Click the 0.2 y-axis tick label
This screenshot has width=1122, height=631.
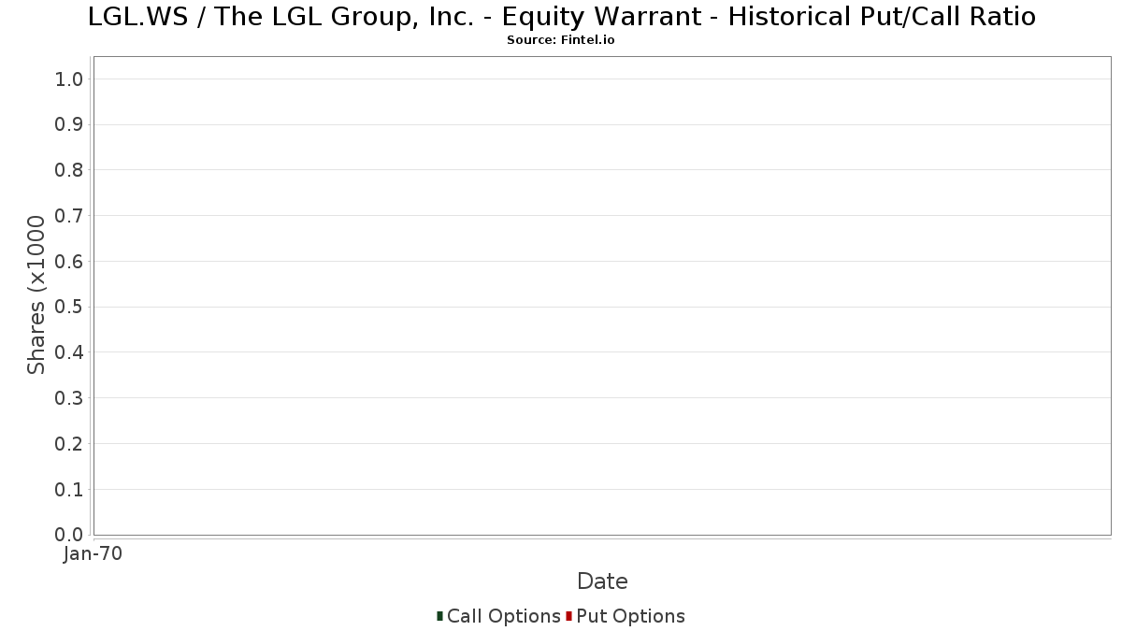coord(70,444)
